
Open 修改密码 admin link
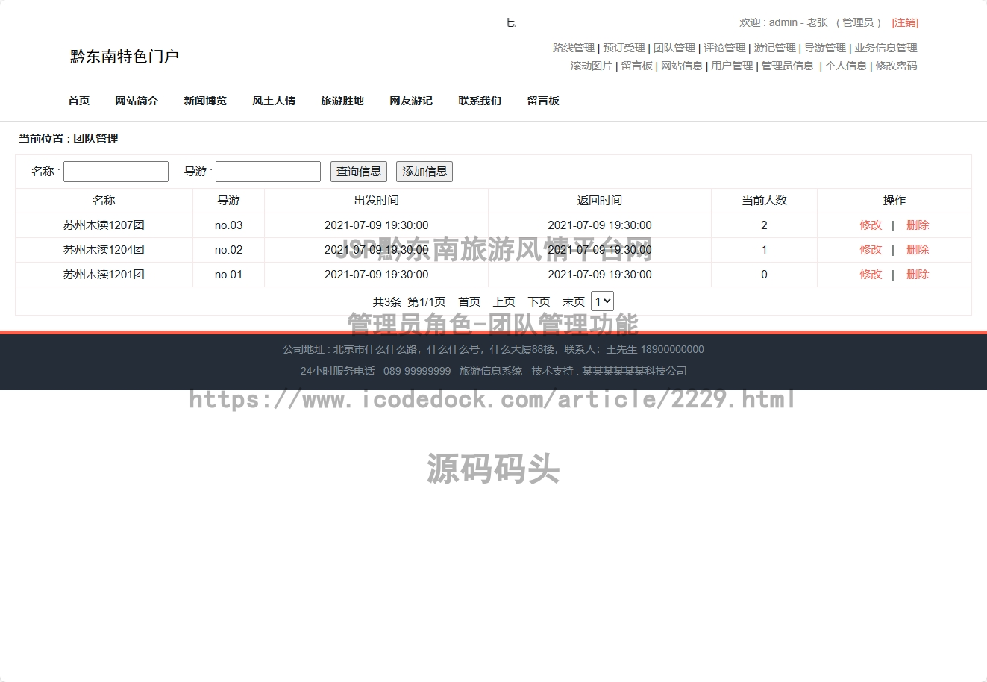[x=896, y=66]
